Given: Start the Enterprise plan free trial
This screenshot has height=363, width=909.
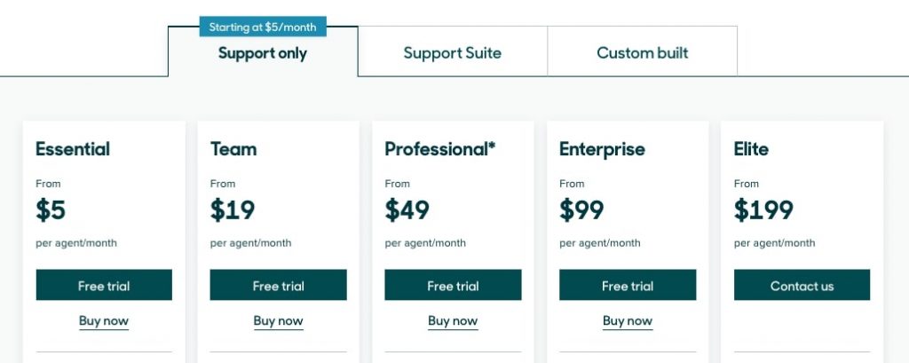Looking at the screenshot, I should tap(628, 286).
